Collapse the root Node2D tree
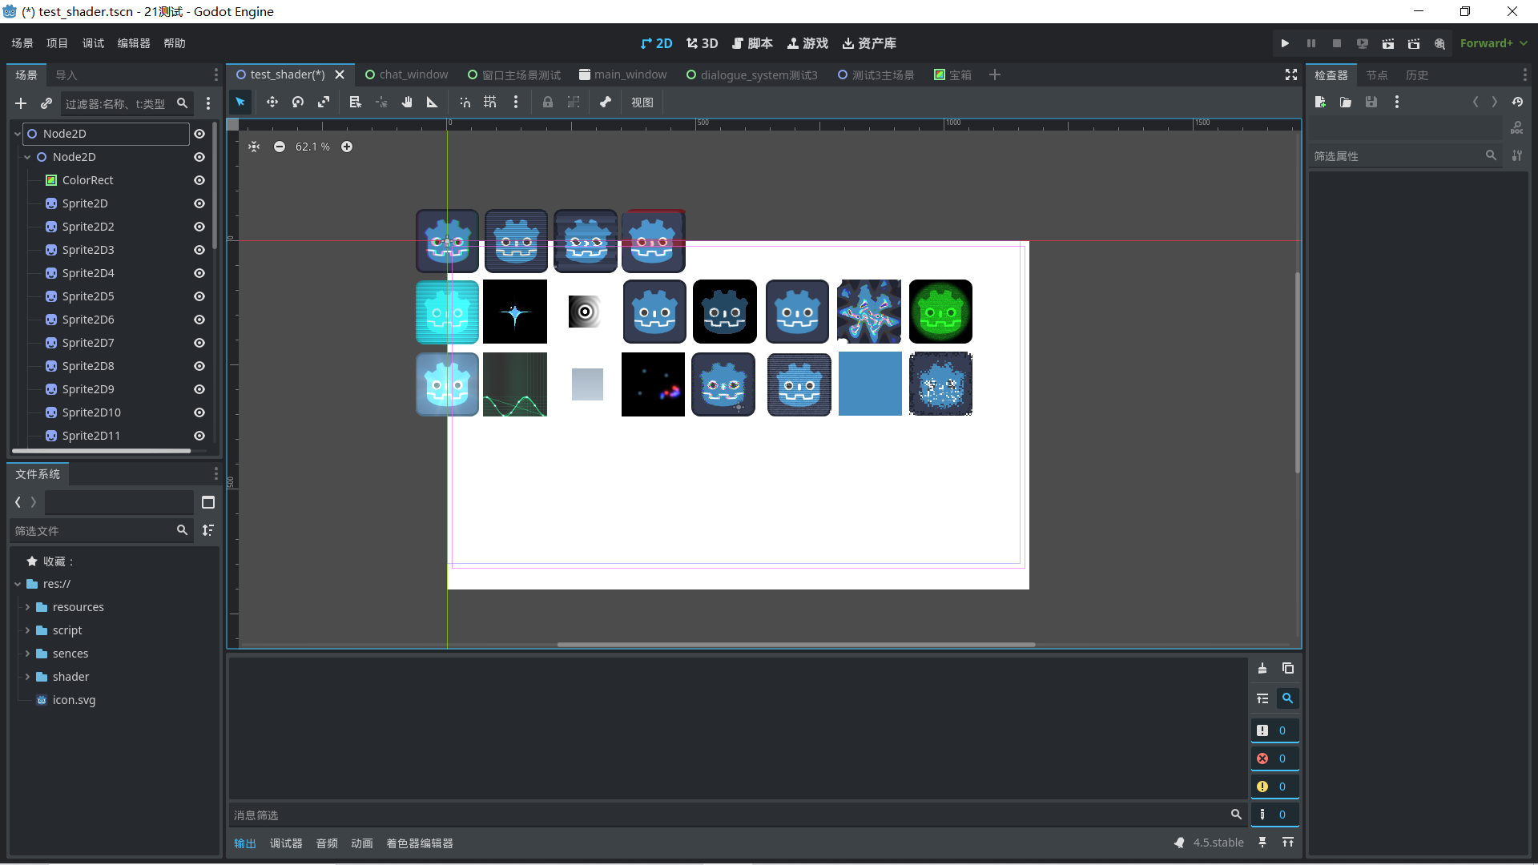Screen dimensions: 1538x865 (x=18, y=134)
